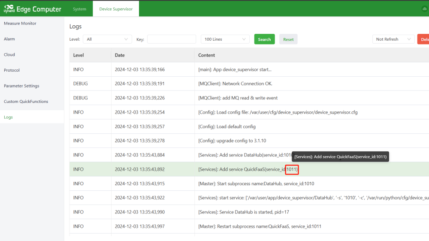Click the red Delete button
Viewport: 429px width, 241px height.
[423, 39]
